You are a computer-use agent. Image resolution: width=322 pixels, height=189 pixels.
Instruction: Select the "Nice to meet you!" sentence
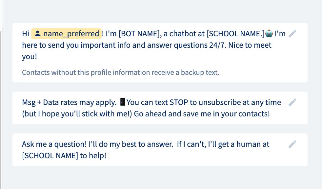[x=250, y=45]
